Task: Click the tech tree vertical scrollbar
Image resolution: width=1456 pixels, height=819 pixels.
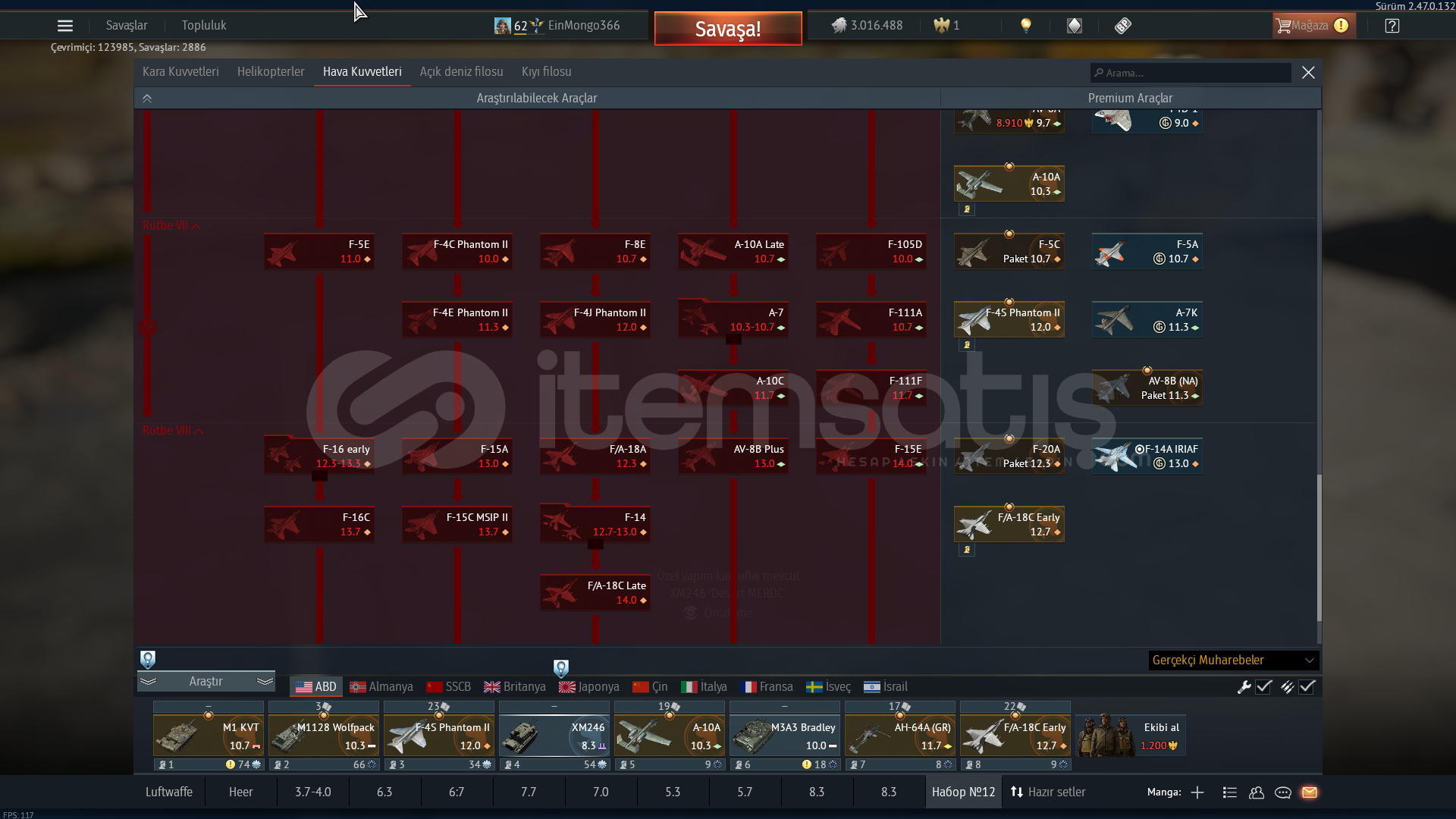Action: 1319,546
